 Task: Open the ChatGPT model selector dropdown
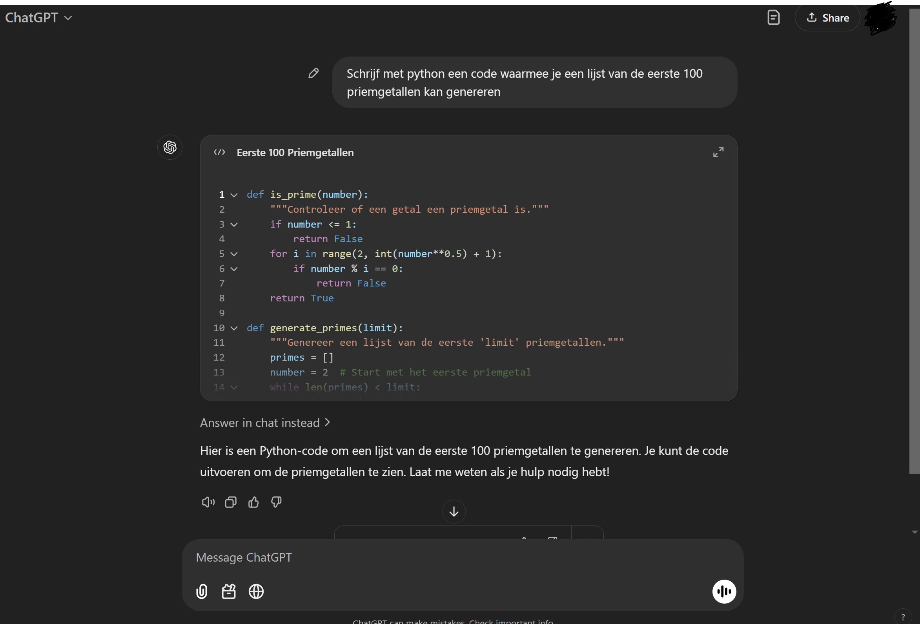point(38,18)
